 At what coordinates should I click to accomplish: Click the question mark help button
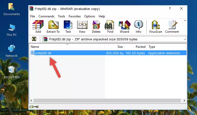[x=170, y=8]
